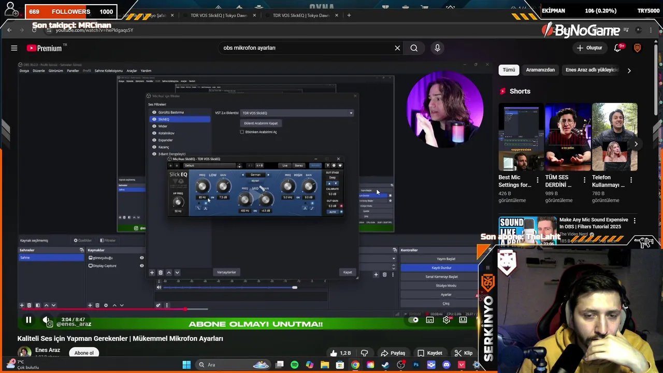Image resolution: width=663 pixels, height=373 pixels.
Task: Open options for 'Best Mic Settings' short
Action: click(x=538, y=180)
